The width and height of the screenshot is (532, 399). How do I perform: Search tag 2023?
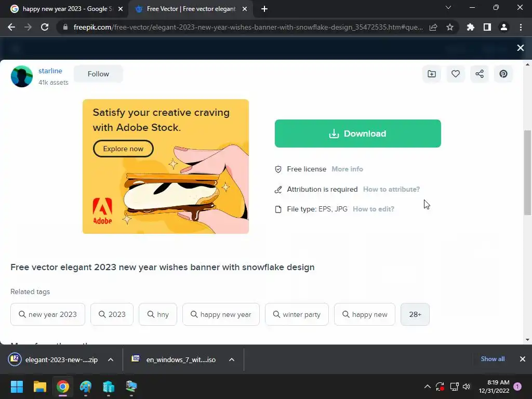[x=112, y=314]
